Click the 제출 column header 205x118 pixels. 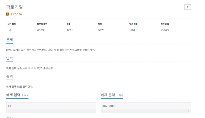pos(68,24)
